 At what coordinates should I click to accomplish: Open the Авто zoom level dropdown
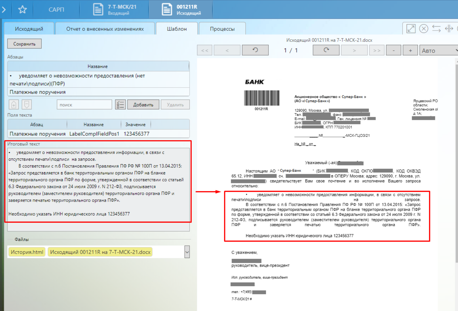439,50
